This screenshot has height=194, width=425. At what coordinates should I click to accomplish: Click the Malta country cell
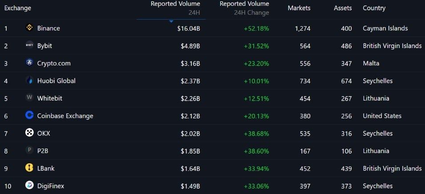(x=371, y=64)
